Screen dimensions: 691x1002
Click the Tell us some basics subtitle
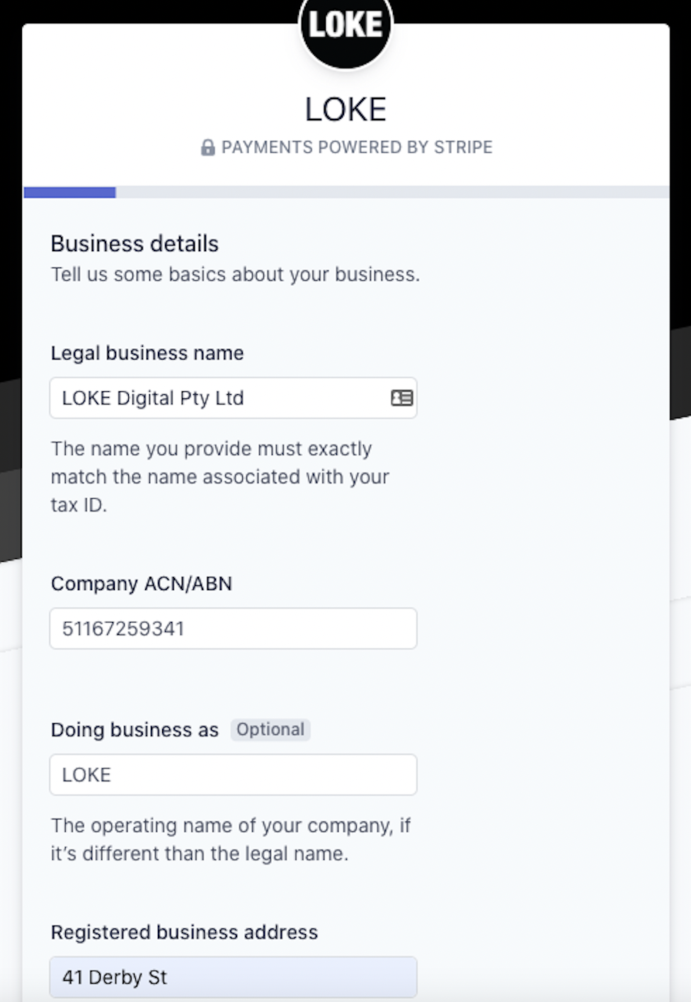click(235, 275)
